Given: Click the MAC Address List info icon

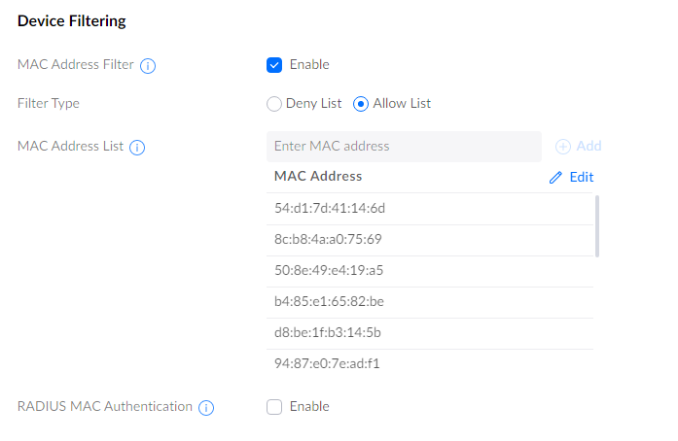Looking at the screenshot, I should [x=137, y=148].
